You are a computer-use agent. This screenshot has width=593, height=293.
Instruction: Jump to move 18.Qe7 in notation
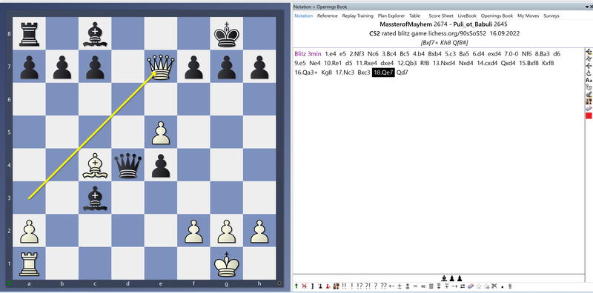coord(383,73)
